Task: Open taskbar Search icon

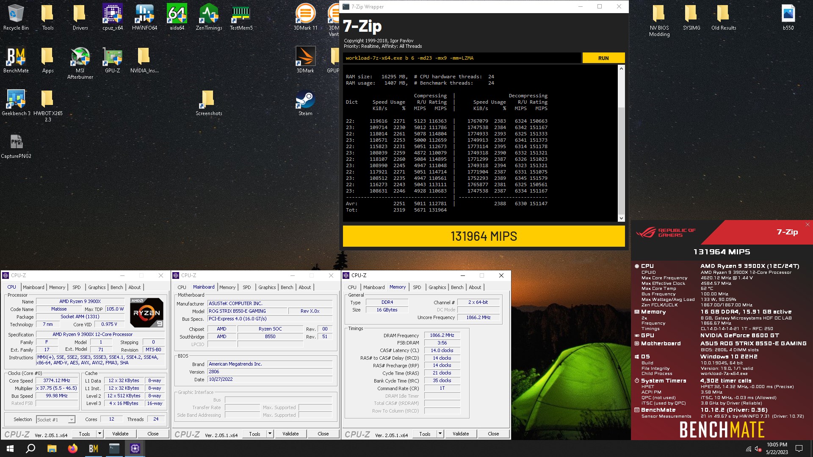Action: (30, 449)
